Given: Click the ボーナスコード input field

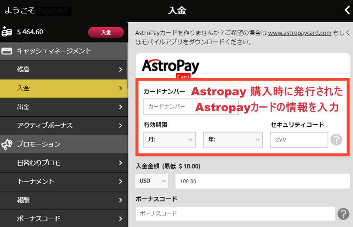Looking at the screenshot, I should [x=235, y=214].
